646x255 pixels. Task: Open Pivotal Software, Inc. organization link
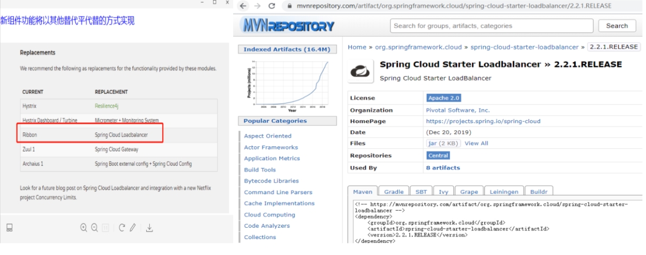458,110
